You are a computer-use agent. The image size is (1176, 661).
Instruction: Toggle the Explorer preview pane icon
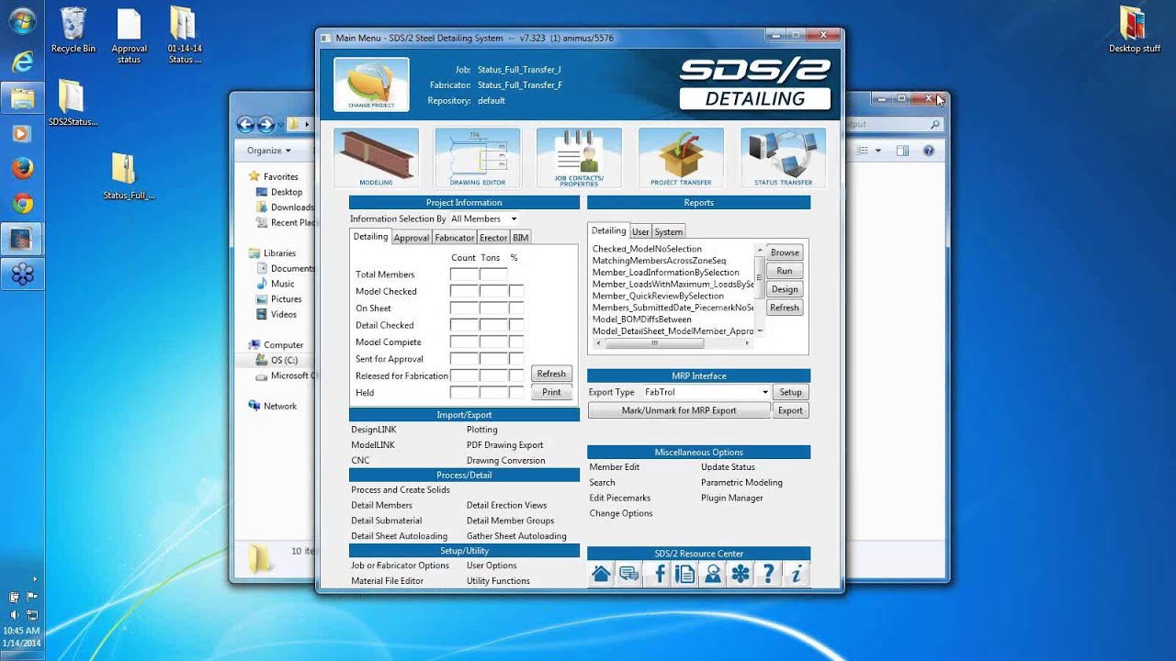[x=903, y=151]
